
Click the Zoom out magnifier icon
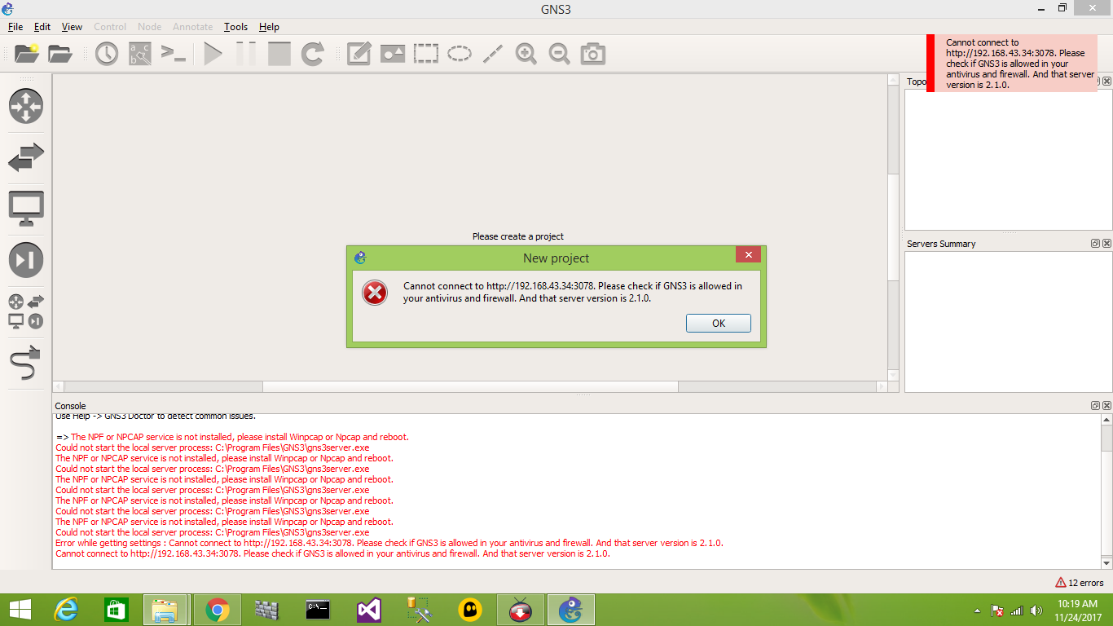[559, 54]
